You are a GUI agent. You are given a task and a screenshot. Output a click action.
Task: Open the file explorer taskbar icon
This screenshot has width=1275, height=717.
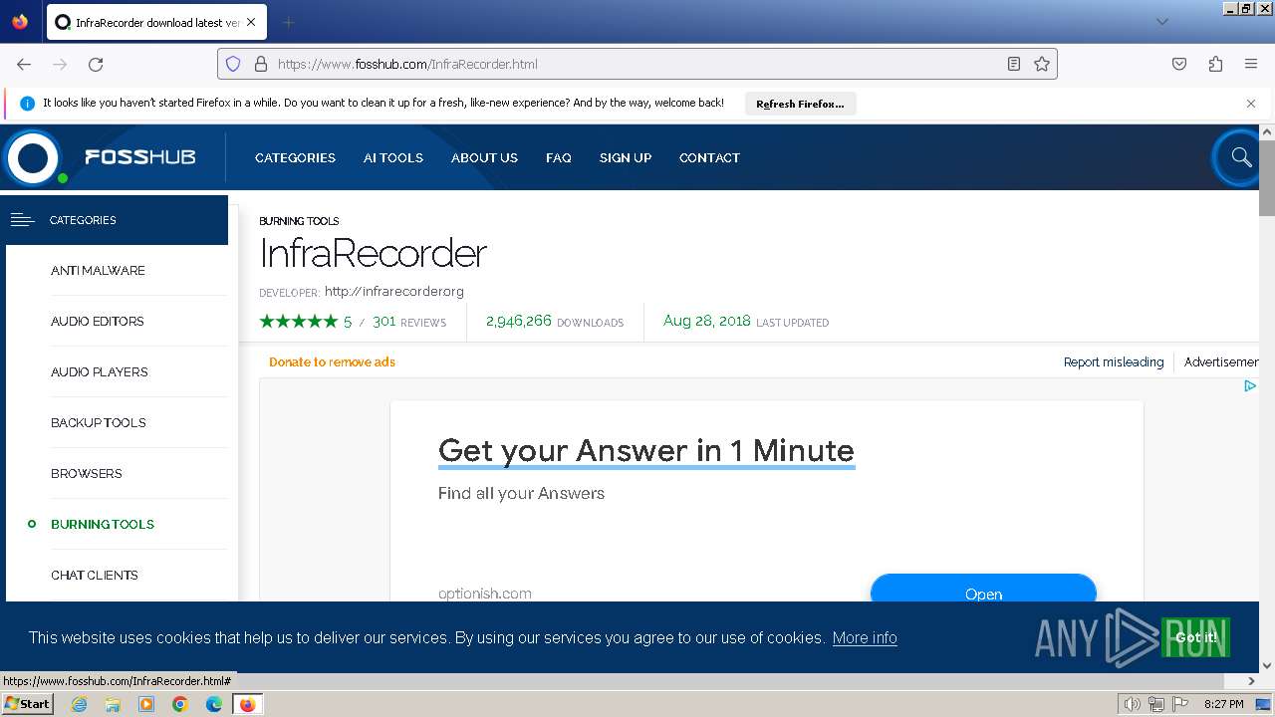click(113, 704)
